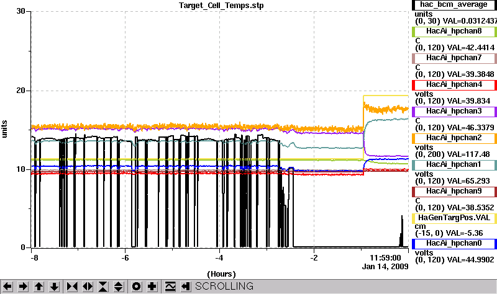The image size is (497, 294).
Task: Select the HacAi_hpchan4 legend entry
Action: pyautogui.click(x=454, y=85)
